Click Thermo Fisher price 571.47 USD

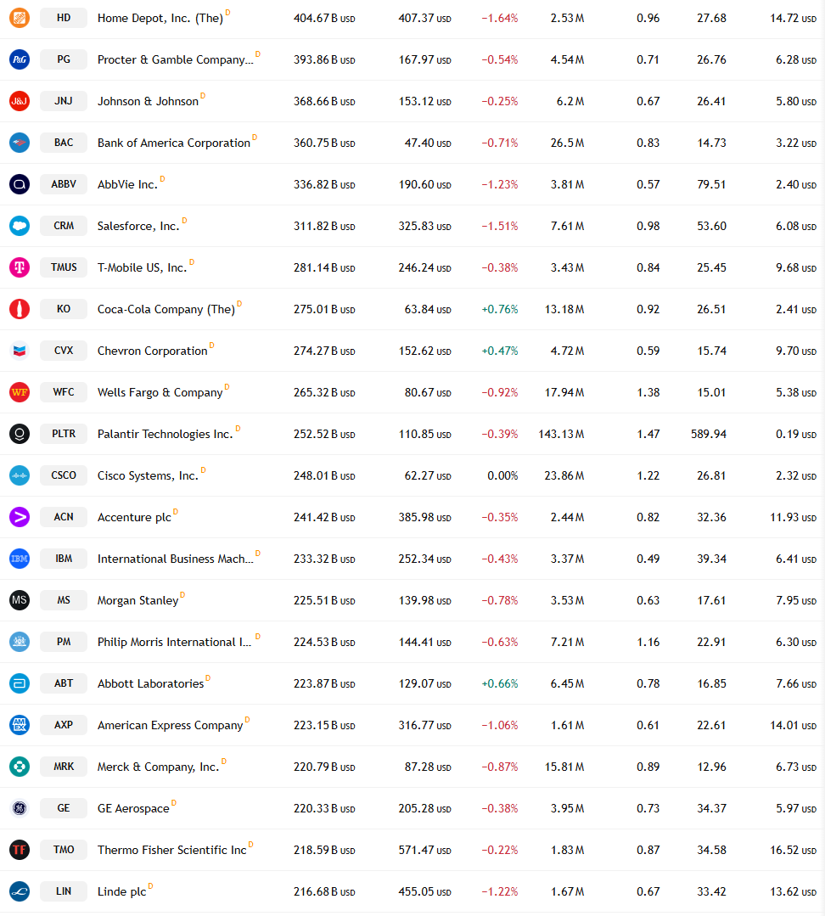(x=424, y=850)
